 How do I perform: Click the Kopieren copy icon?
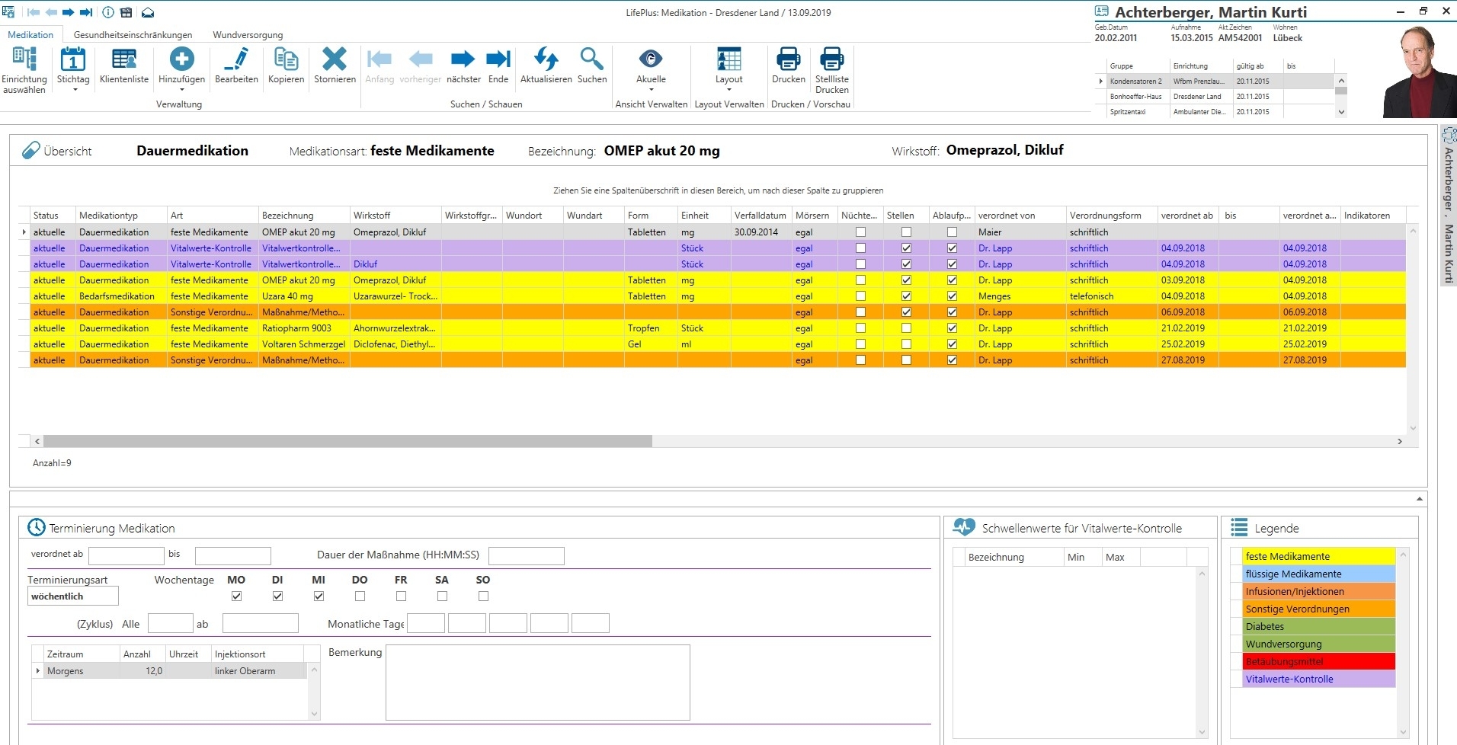286,59
